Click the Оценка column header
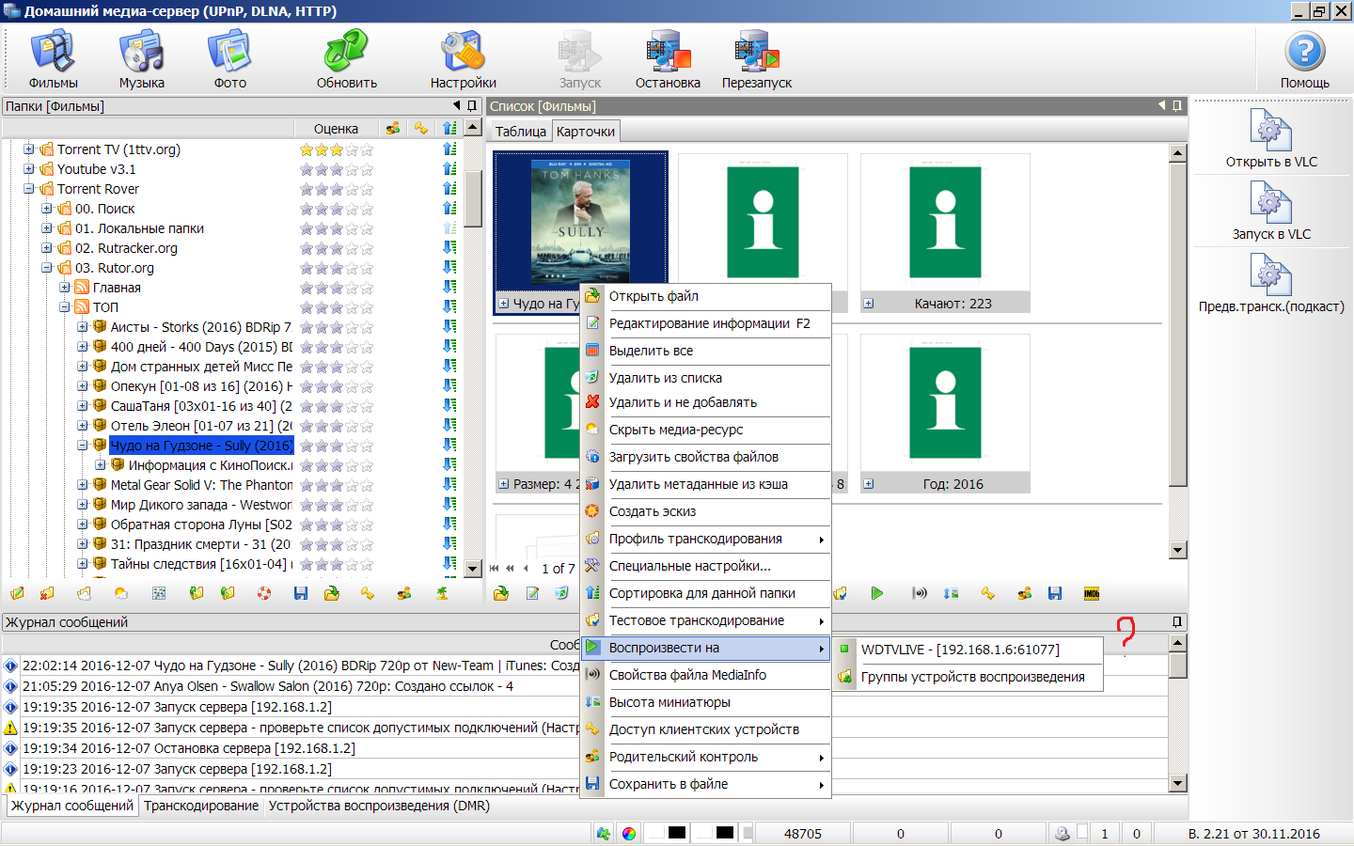1354x846 pixels. pyautogui.click(x=336, y=129)
